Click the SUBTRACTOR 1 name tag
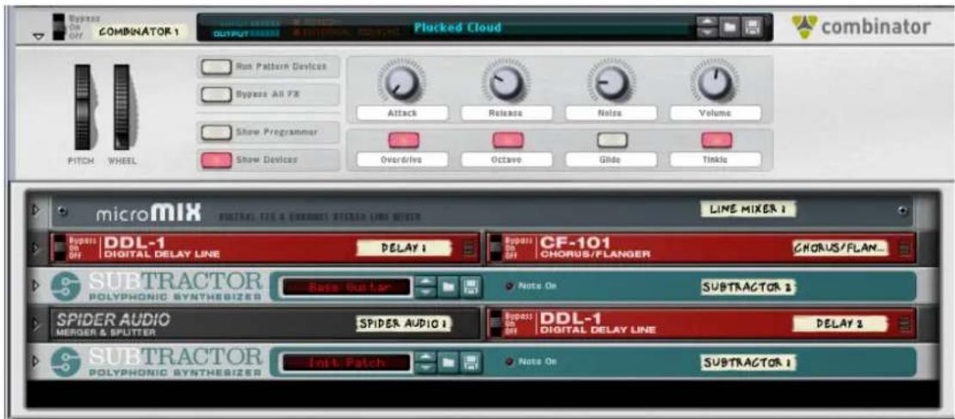This screenshot has width=955, height=419. [x=748, y=363]
